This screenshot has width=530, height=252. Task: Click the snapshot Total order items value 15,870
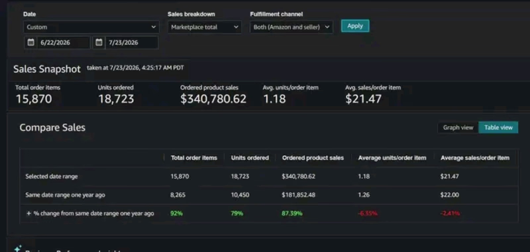34,99
